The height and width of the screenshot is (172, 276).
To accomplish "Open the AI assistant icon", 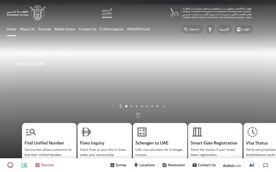I will tap(252, 165).
